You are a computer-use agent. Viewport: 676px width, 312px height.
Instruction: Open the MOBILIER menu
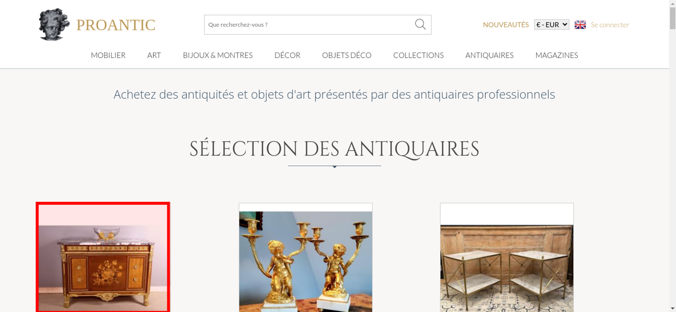pyautogui.click(x=108, y=55)
